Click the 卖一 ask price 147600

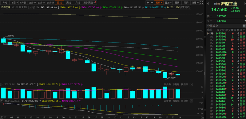221,16
